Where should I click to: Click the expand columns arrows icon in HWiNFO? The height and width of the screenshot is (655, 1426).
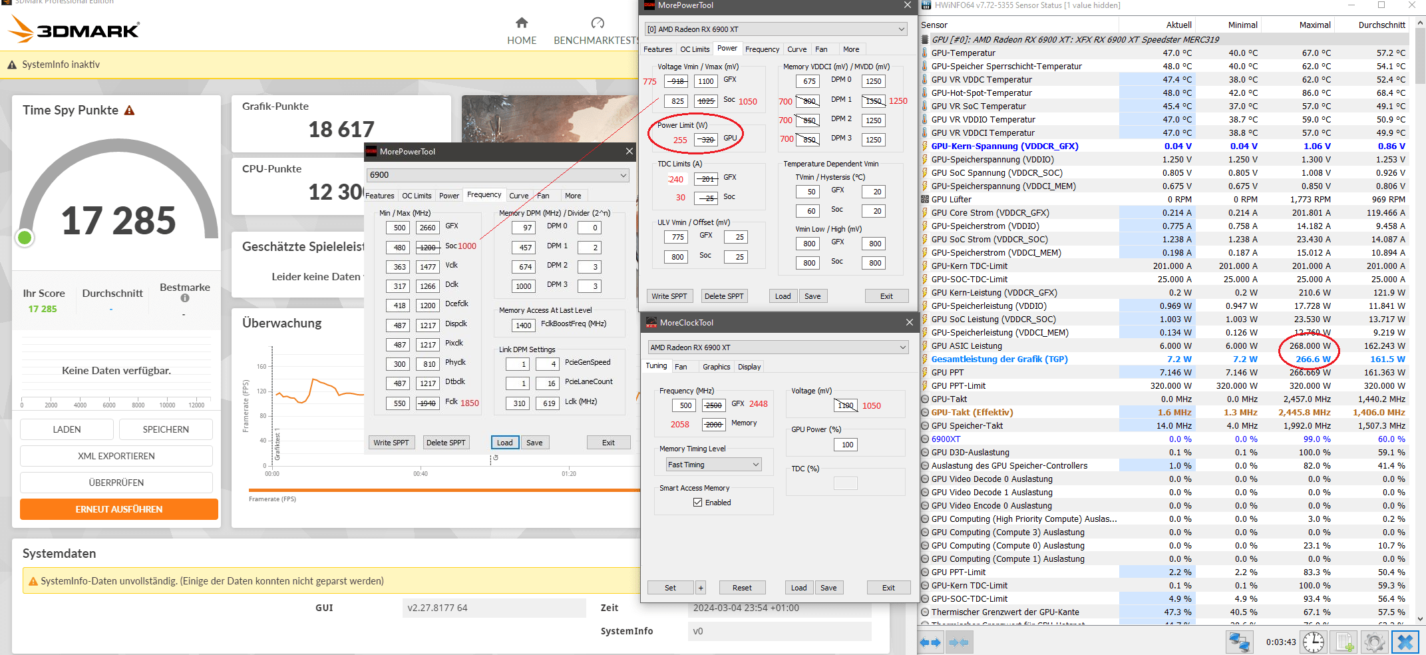930,642
